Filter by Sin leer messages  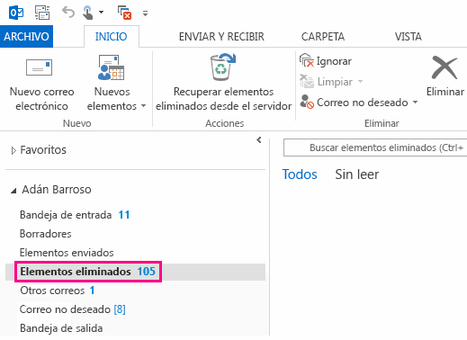[357, 174]
